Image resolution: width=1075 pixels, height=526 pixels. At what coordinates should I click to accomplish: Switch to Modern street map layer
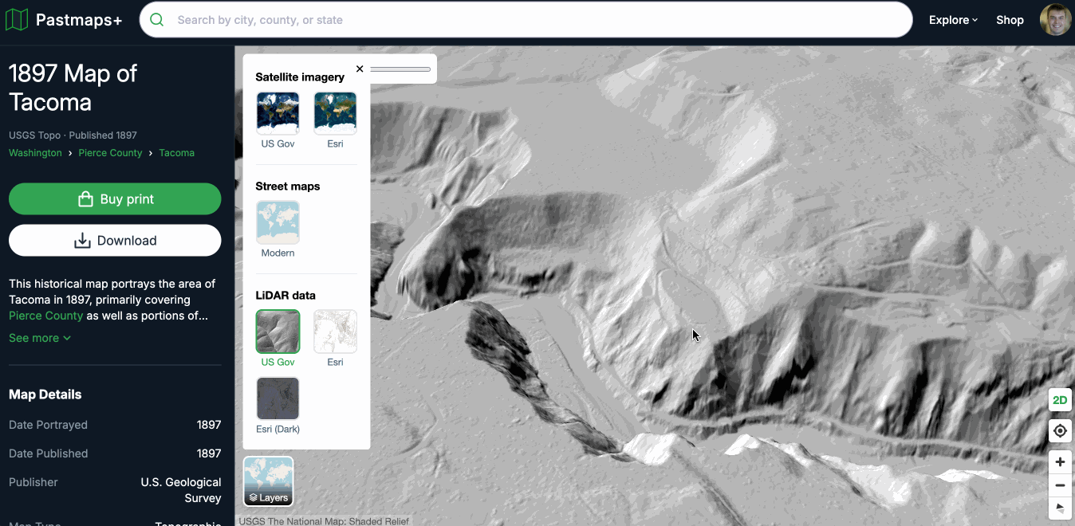click(278, 222)
